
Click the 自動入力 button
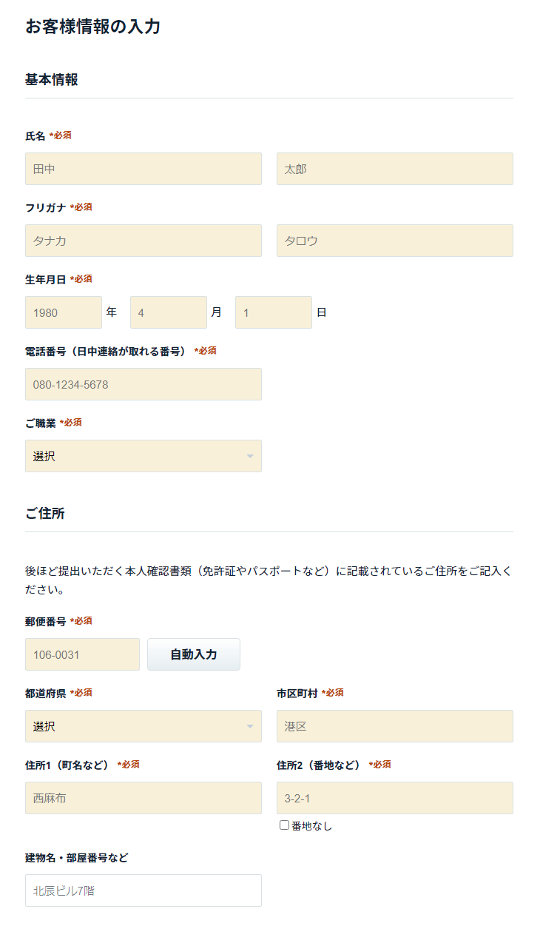tap(194, 654)
